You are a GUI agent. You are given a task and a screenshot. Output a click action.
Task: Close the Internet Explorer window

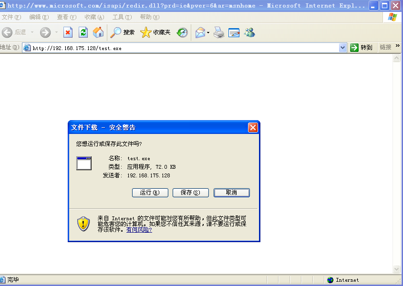(395, 6)
